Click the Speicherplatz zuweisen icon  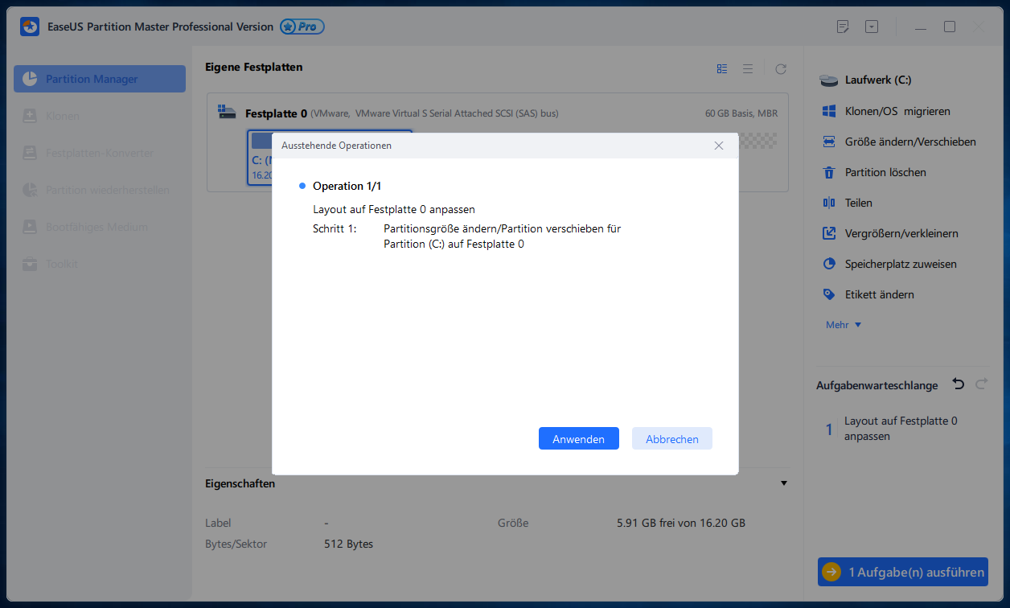(x=829, y=264)
